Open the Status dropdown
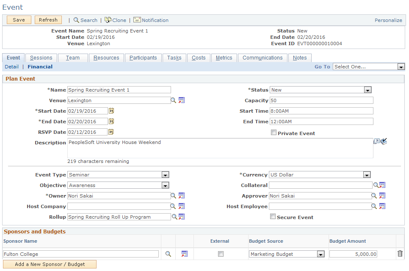The width and height of the screenshot is (409, 271). 367,89
